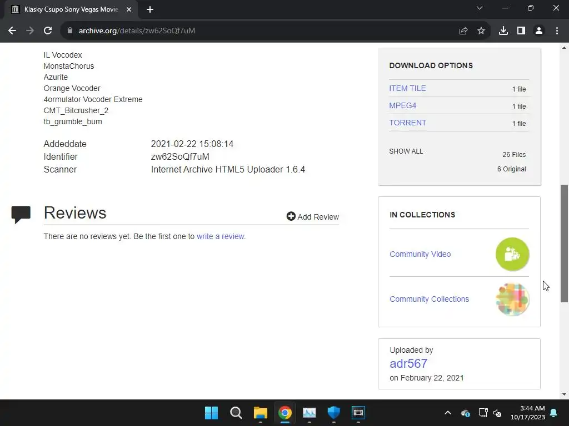Select the Klasky Csupo Sony Vegas tab

(71, 9)
